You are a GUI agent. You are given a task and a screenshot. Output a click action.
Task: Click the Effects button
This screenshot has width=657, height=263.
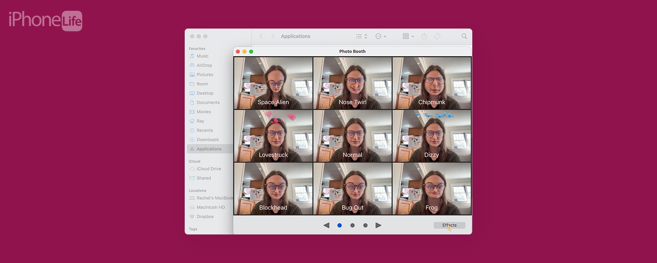[x=449, y=225]
